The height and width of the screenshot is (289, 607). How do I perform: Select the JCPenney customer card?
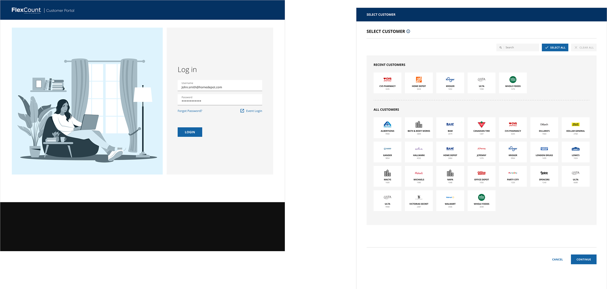coord(481,152)
